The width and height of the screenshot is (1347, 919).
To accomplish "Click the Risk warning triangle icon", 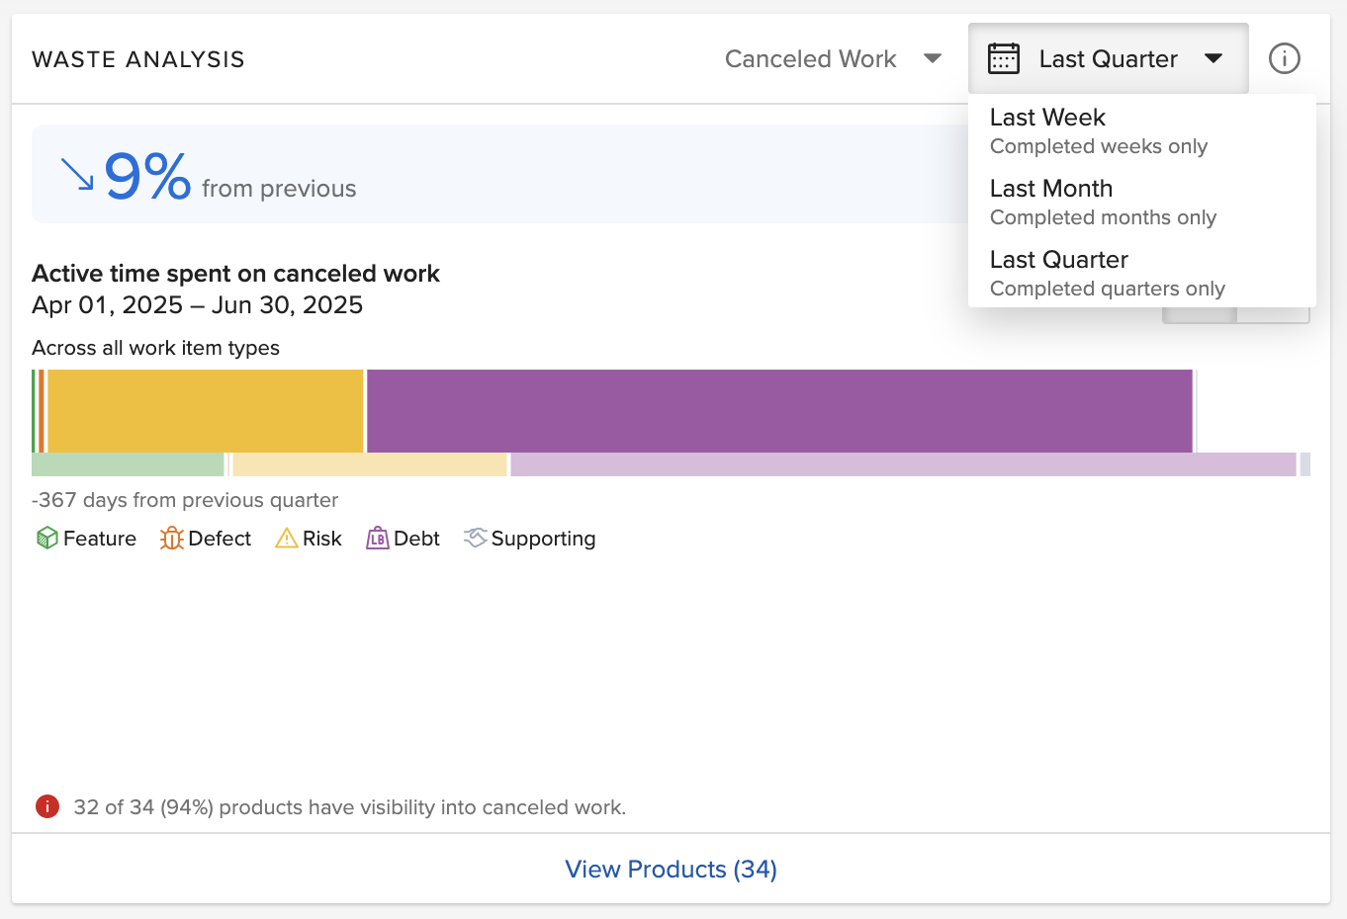I will pyautogui.click(x=287, y=539).
